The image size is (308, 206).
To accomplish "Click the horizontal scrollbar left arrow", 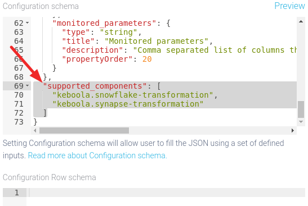I will point(35,130).
